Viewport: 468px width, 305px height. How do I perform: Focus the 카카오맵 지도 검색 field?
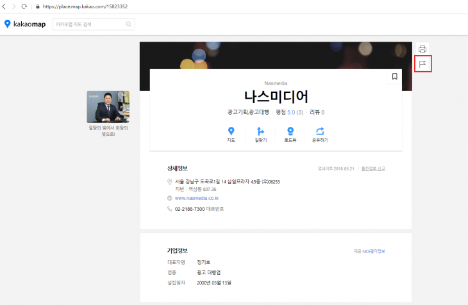(x=88, y=24)
